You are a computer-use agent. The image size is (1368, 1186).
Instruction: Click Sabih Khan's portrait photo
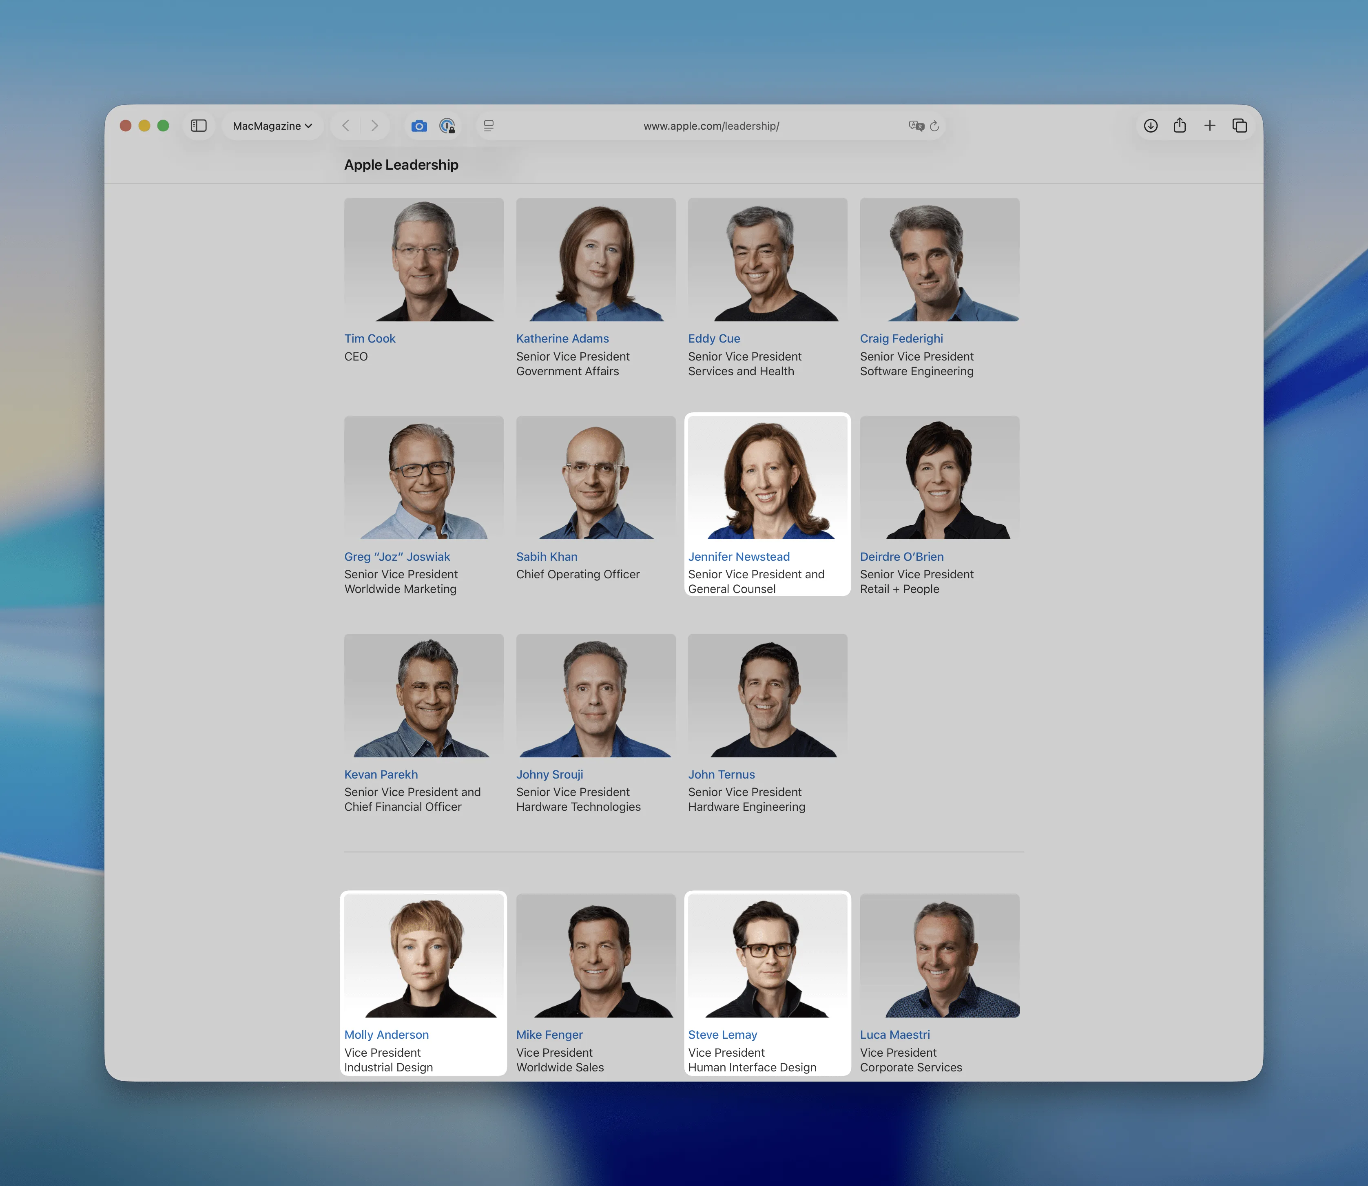(595, 477)
